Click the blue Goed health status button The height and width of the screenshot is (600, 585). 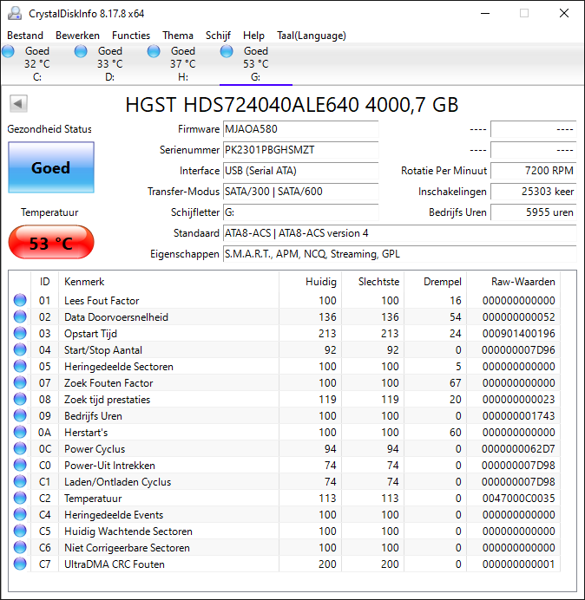(51, 167)
